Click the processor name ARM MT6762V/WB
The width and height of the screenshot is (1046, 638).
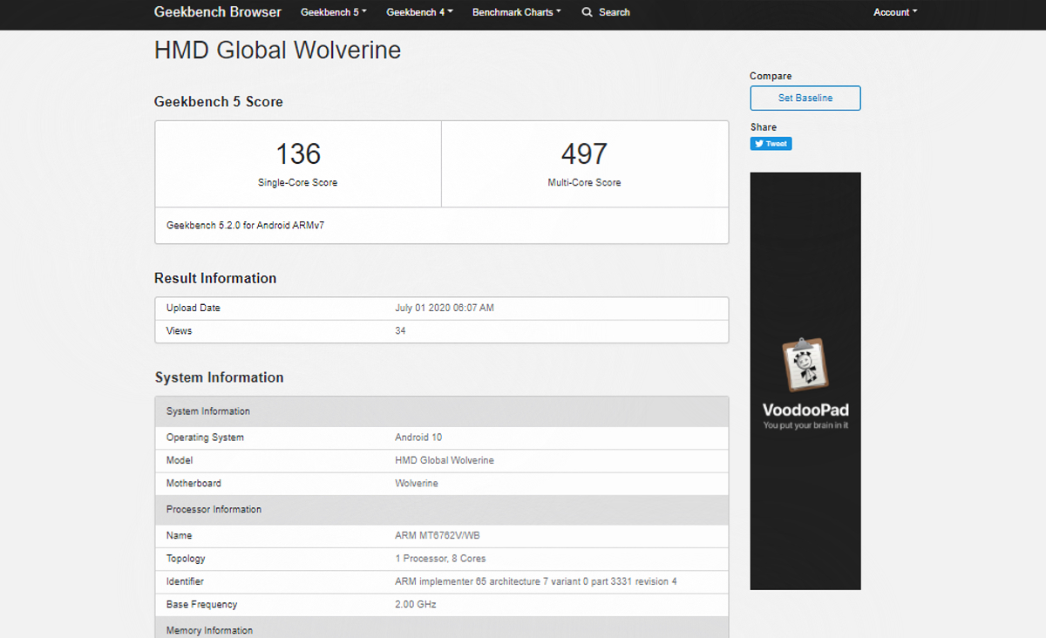[x=437, y=536]
